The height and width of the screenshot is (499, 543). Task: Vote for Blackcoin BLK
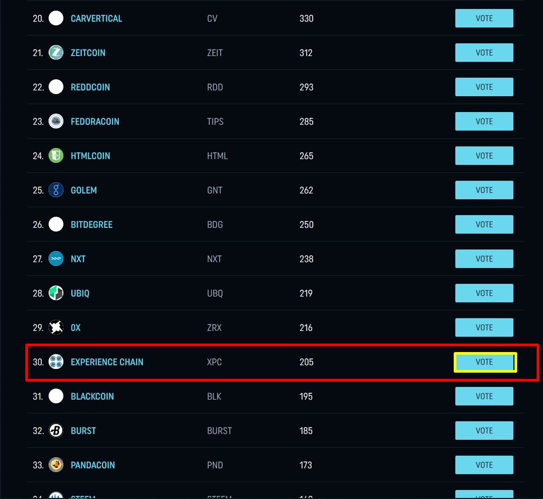(484, 396)
